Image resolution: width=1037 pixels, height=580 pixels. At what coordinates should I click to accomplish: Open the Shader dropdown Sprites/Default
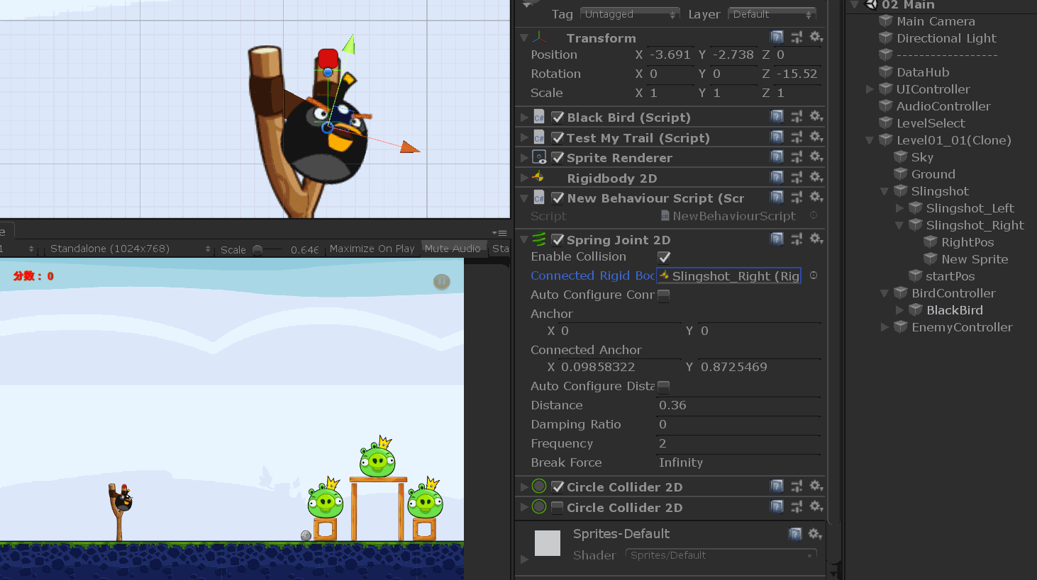click(721, 555)
